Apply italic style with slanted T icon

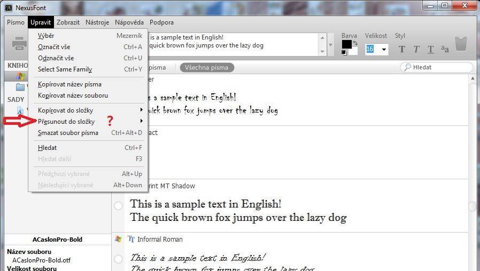416,49
